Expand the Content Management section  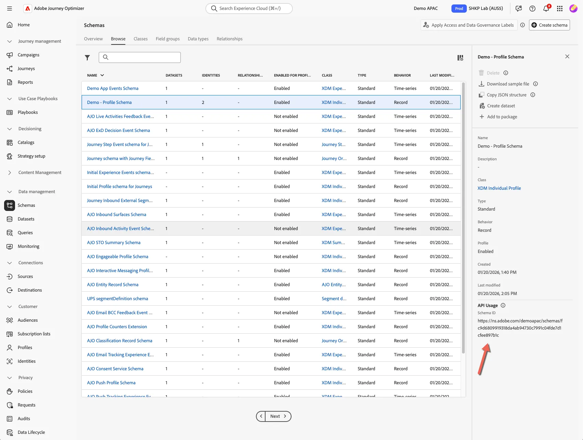(x=10, y=173)
